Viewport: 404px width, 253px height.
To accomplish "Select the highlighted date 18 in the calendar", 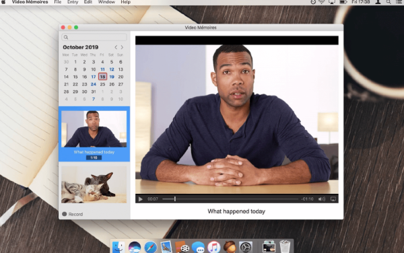I will (x=102, y=77).
